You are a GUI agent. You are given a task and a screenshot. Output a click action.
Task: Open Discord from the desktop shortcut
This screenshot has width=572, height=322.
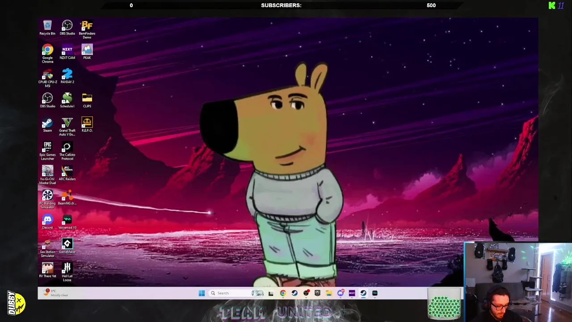click(47, 222)
